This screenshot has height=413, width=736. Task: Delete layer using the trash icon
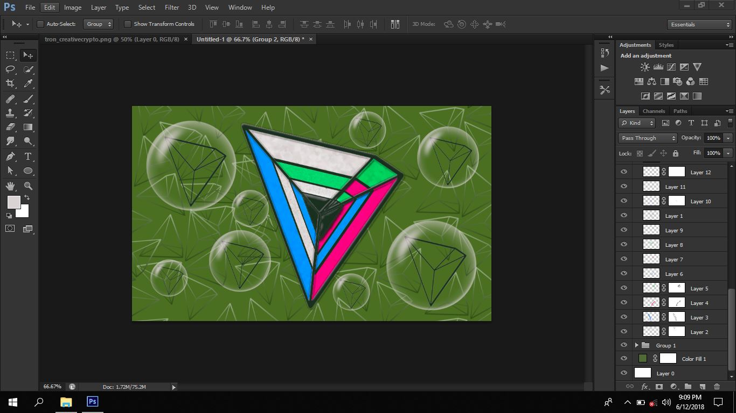717,387
